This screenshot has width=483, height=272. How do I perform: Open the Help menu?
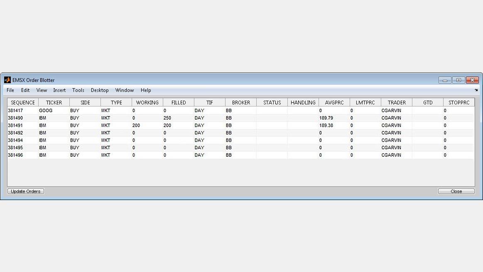146,90
